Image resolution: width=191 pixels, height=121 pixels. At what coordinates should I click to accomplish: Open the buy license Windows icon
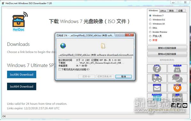click(157, 97)
